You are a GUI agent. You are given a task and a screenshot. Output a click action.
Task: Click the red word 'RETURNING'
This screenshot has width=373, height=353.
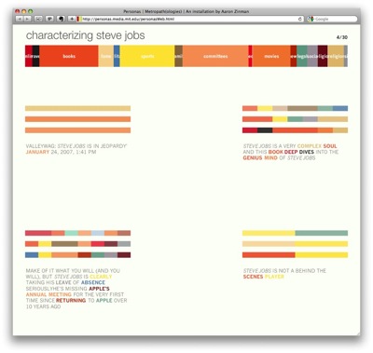point(71,301)
